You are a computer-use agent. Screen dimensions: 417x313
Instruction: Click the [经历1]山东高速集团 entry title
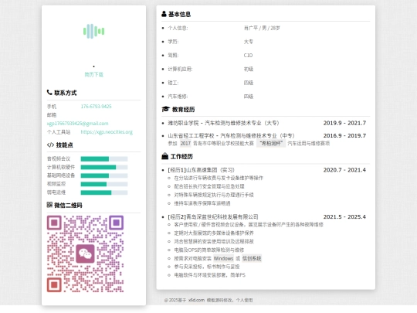[201, 170]
